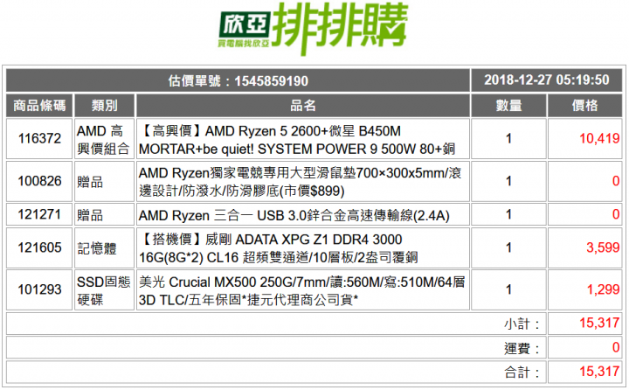The image size is (629, 390).
Task: Click the AMD 高興價組合 category cell
Action: point(104,138)
